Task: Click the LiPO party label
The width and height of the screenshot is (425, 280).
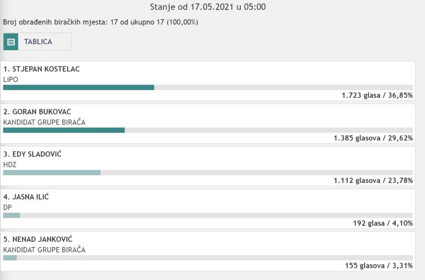Action: pyautogui.click(x=11, y=79)
